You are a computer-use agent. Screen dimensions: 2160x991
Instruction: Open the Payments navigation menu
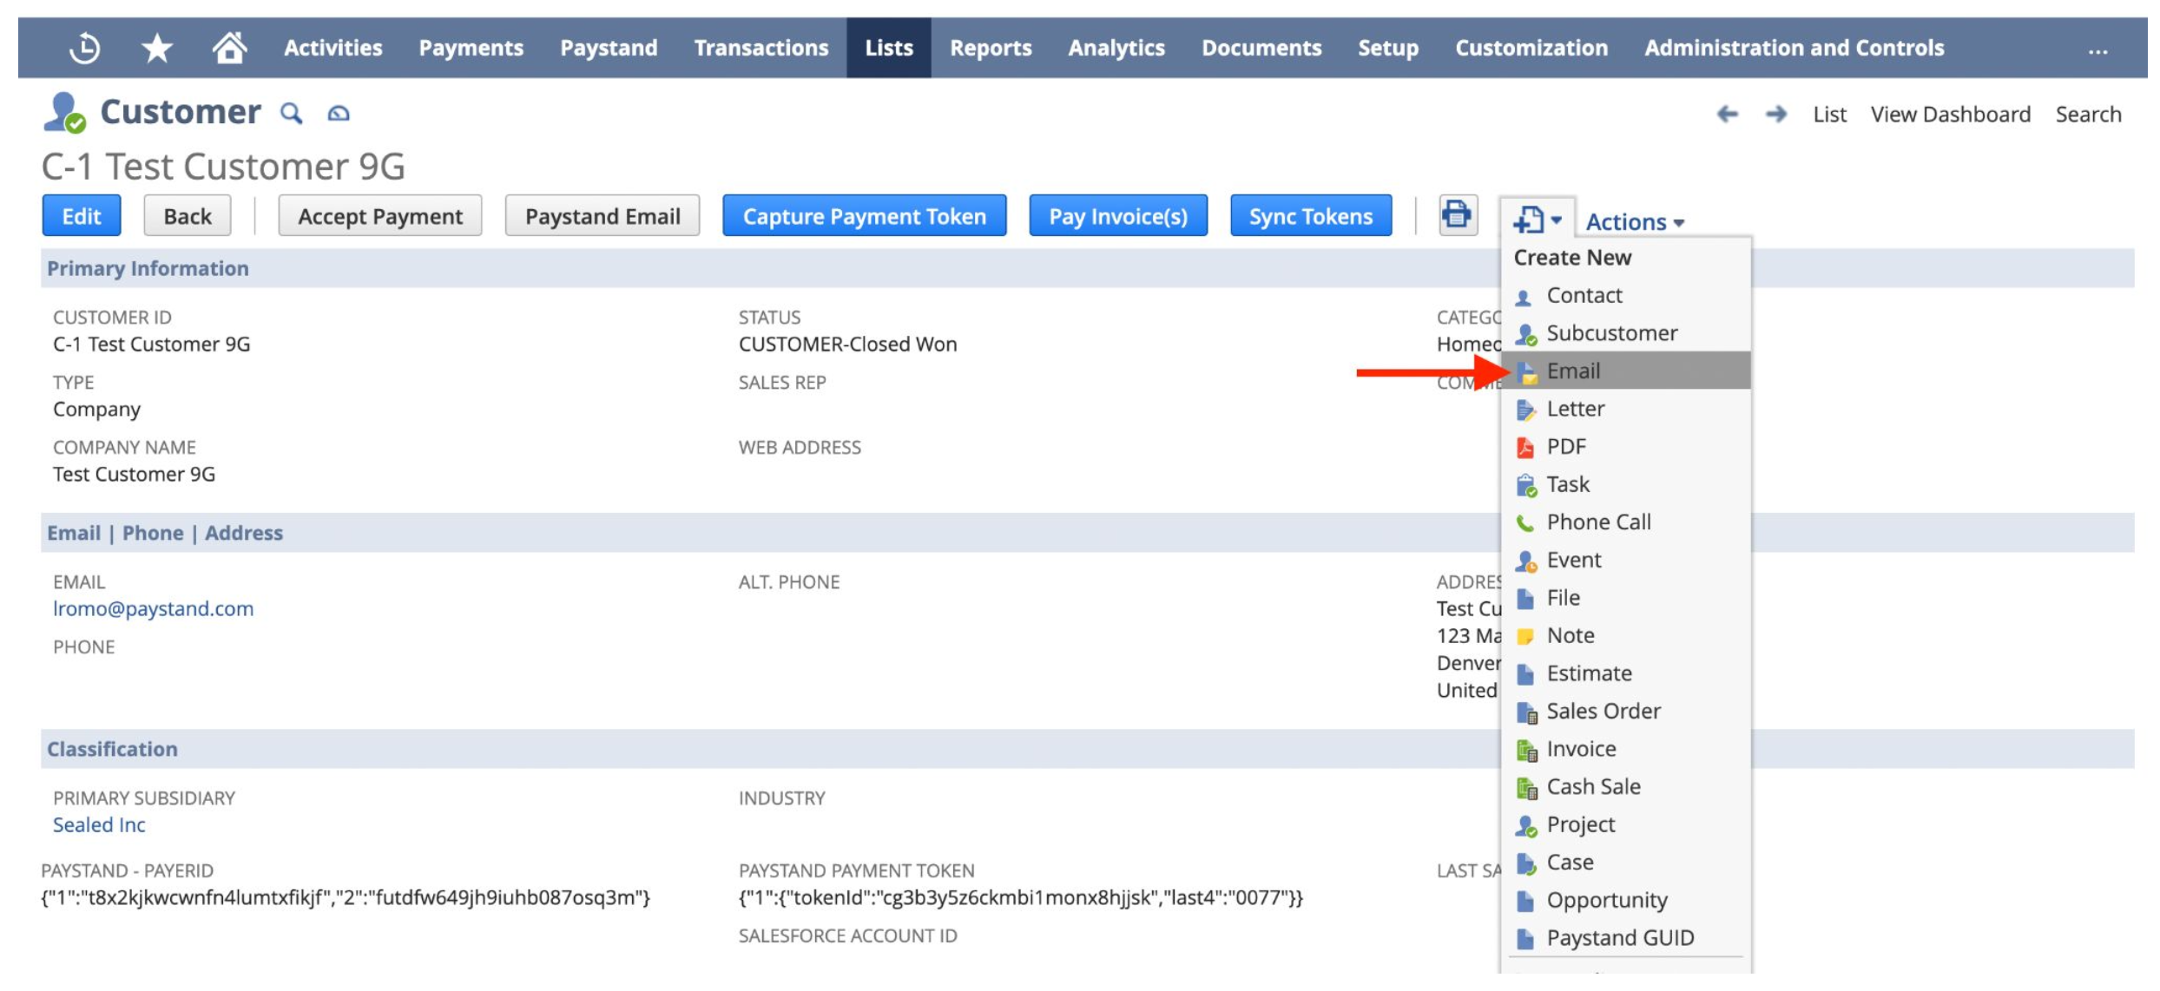[x=471, y=48]
